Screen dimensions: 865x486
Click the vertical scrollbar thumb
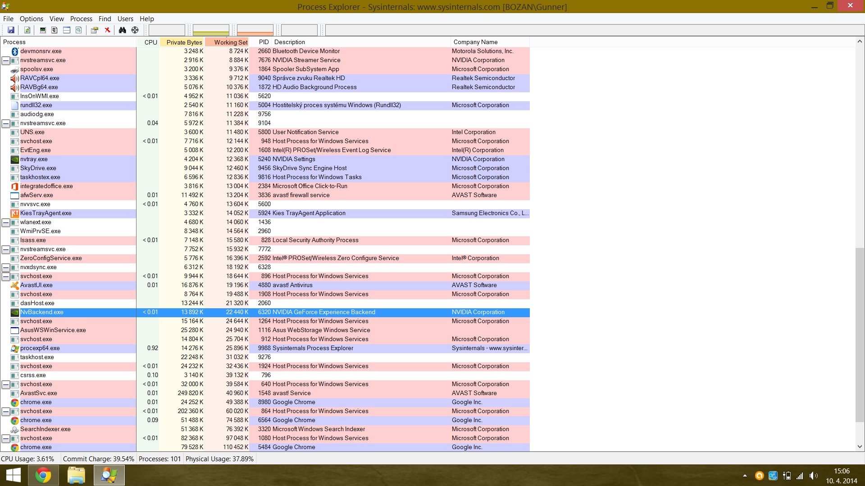coord(860,335)
